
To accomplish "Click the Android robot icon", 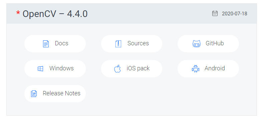I will tap(195, 69).
